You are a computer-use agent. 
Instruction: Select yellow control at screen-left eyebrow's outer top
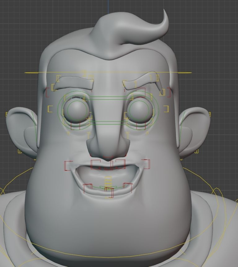click(59, 78)
